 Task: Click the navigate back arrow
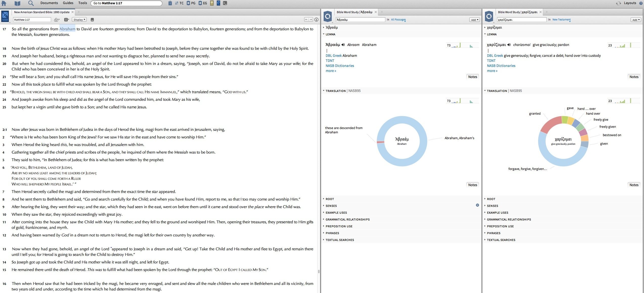click(306, 19)
